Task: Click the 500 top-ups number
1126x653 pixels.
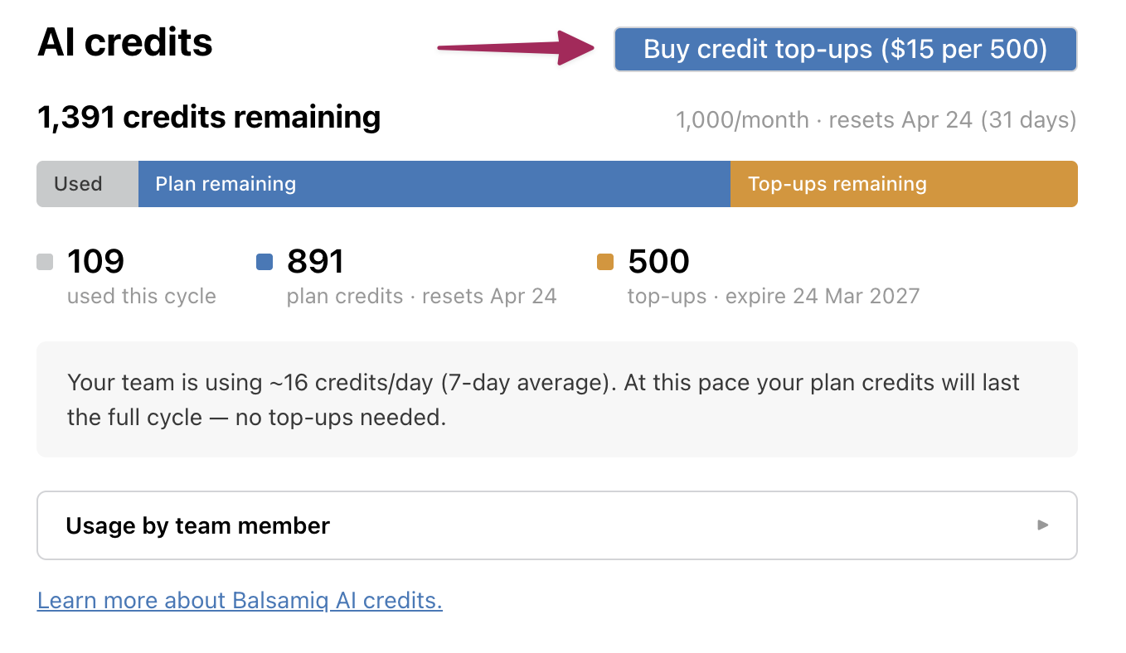Action: [658, 262]
